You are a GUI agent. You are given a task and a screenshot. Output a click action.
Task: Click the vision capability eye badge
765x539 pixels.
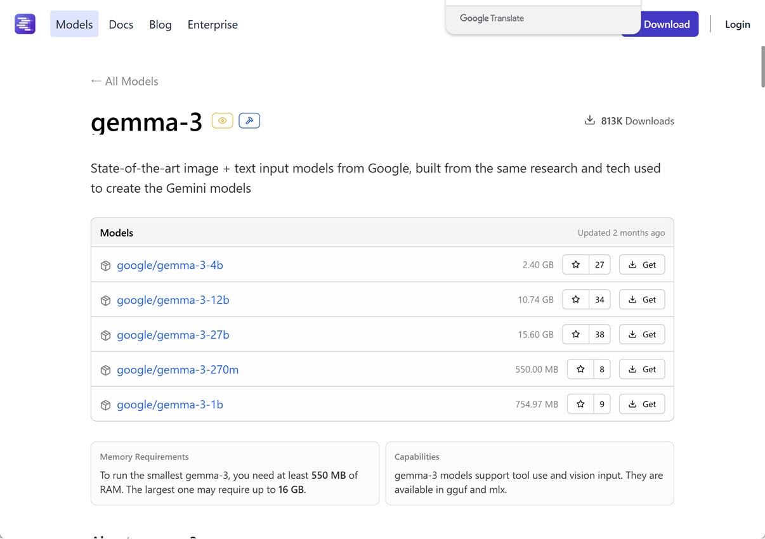point(222,120)
